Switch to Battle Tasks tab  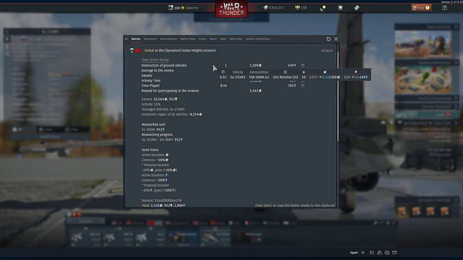[x=188, y=39]
